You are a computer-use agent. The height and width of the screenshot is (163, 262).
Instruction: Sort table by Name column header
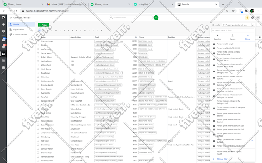(x=44, y=37)
